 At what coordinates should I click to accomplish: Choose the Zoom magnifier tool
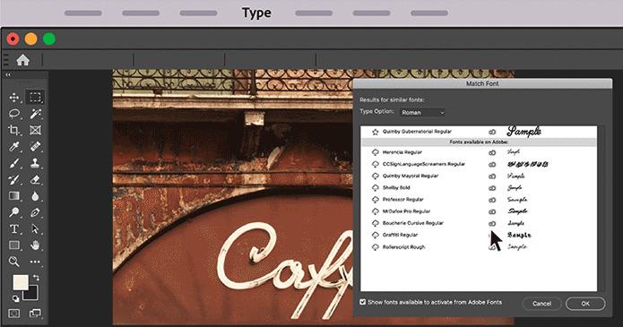click(x=14, y=262)
